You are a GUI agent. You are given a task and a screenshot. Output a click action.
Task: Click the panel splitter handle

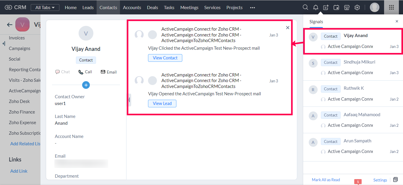pos(129,100)
